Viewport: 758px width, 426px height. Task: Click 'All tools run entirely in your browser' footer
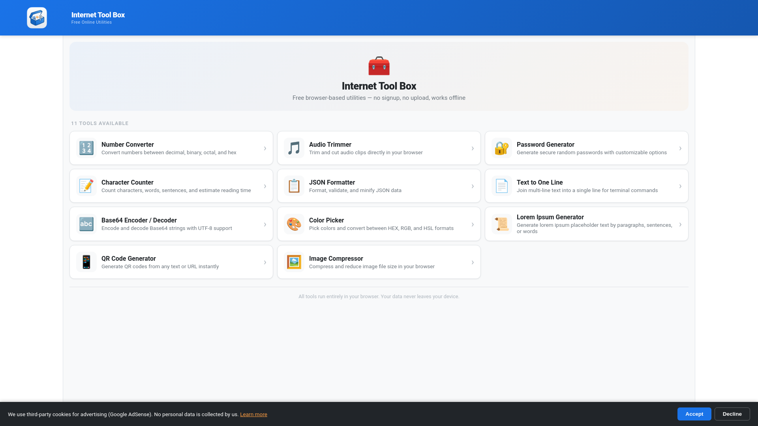coord(379,297)
